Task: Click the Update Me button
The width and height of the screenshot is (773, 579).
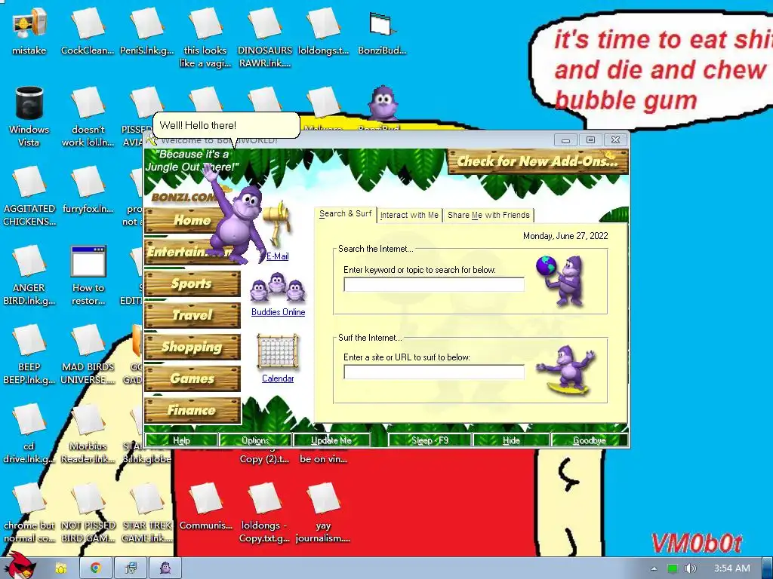Action: 331,440
